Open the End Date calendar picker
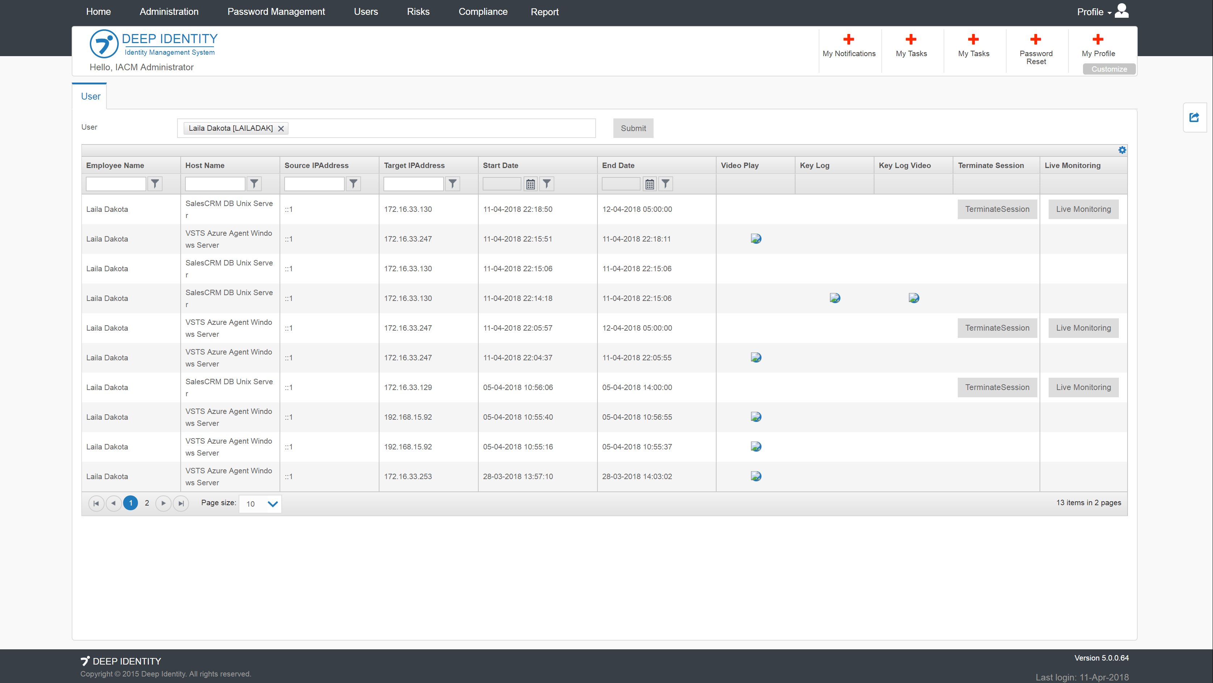Viewport: 1213px width, 683px height. (649, 184)
